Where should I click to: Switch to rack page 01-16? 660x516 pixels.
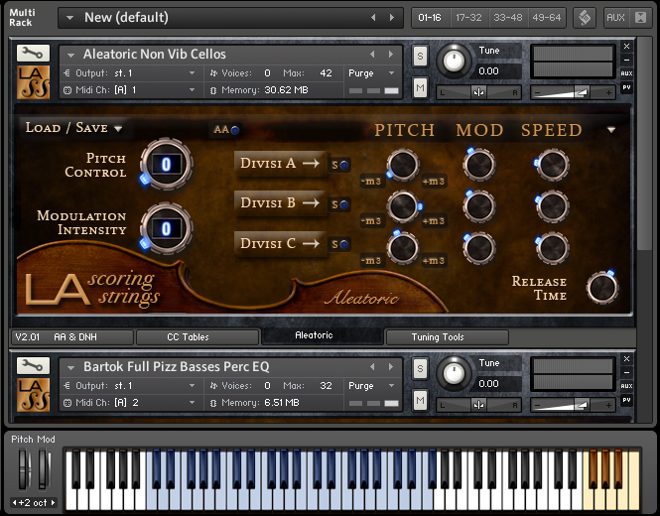[430, 18]
